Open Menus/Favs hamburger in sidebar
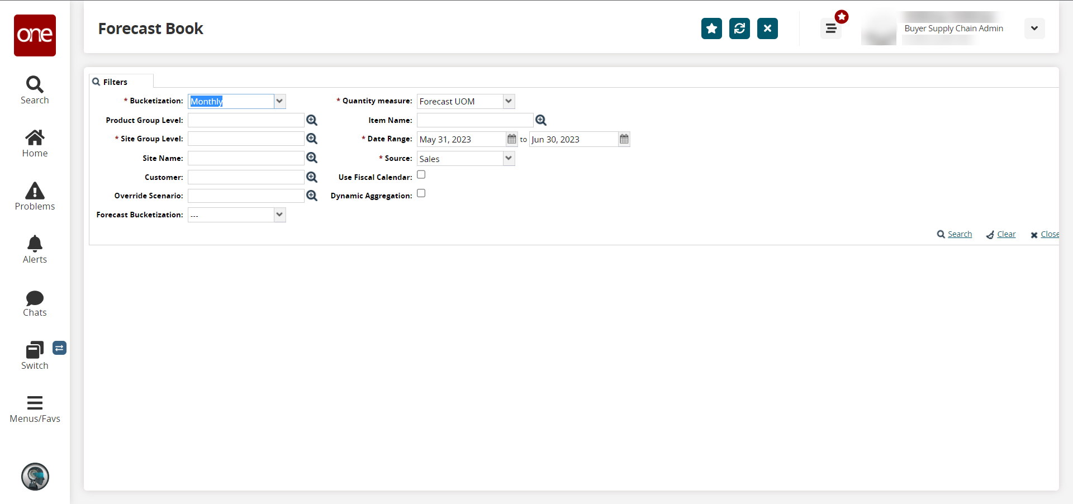Screen dimensions: 1073x504 click(35, 410)
